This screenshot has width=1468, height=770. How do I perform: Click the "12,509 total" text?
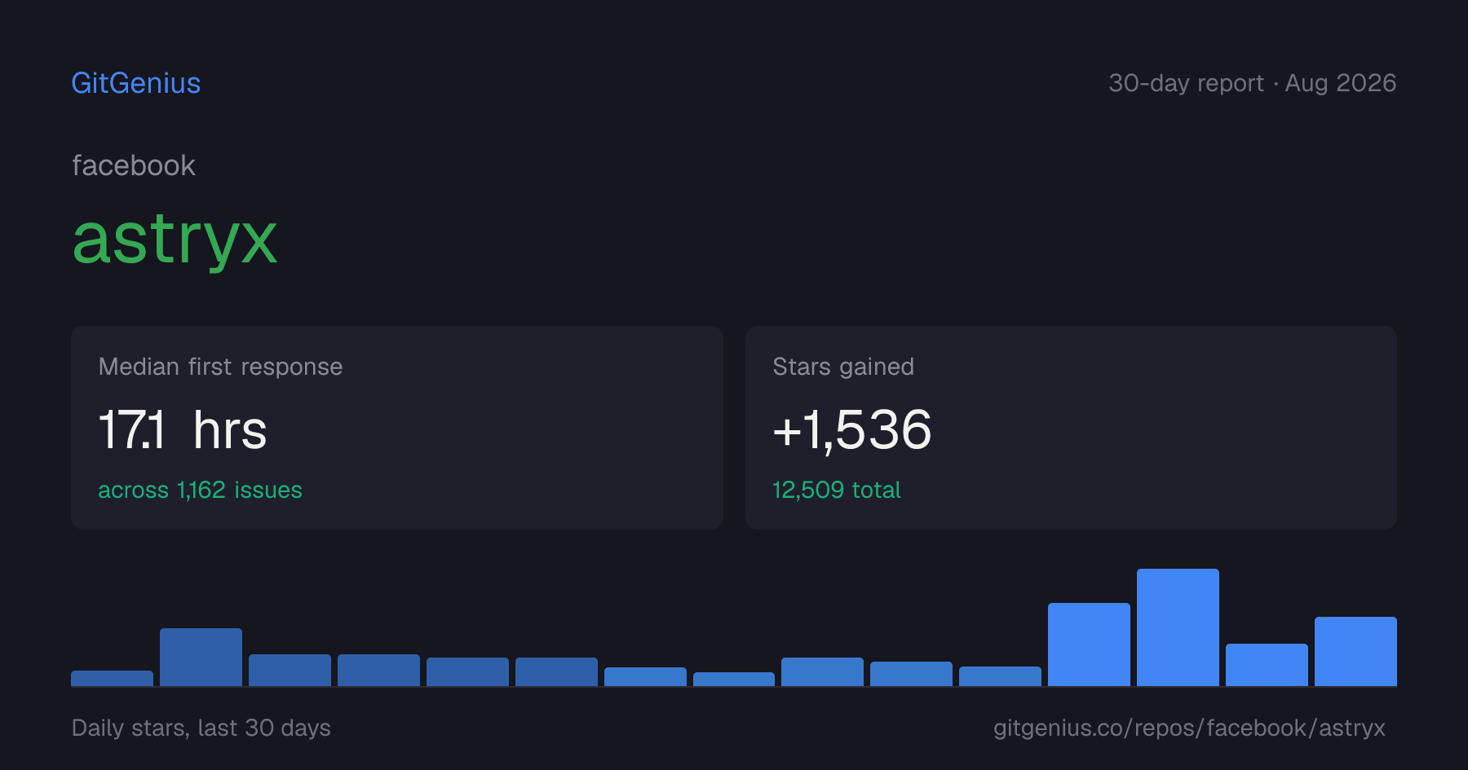pyautogui.click(x=837, y=490)
